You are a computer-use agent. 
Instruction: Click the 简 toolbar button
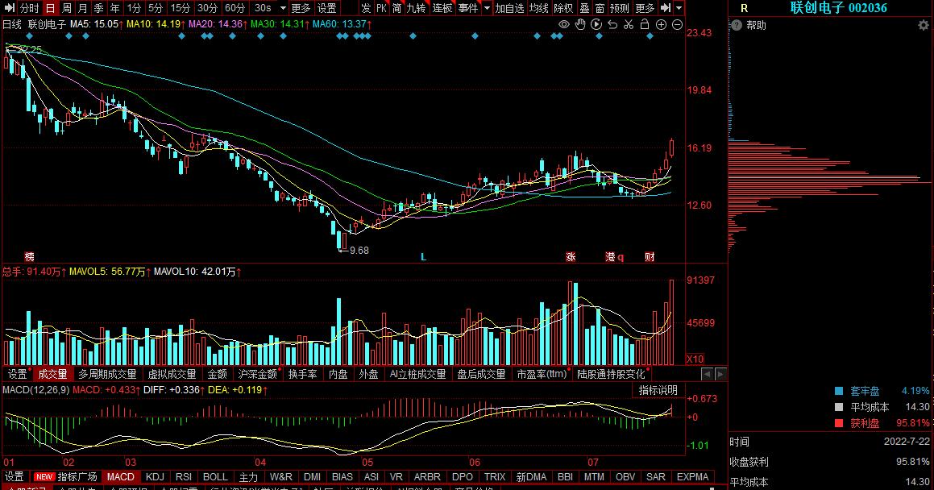point(396,8)
